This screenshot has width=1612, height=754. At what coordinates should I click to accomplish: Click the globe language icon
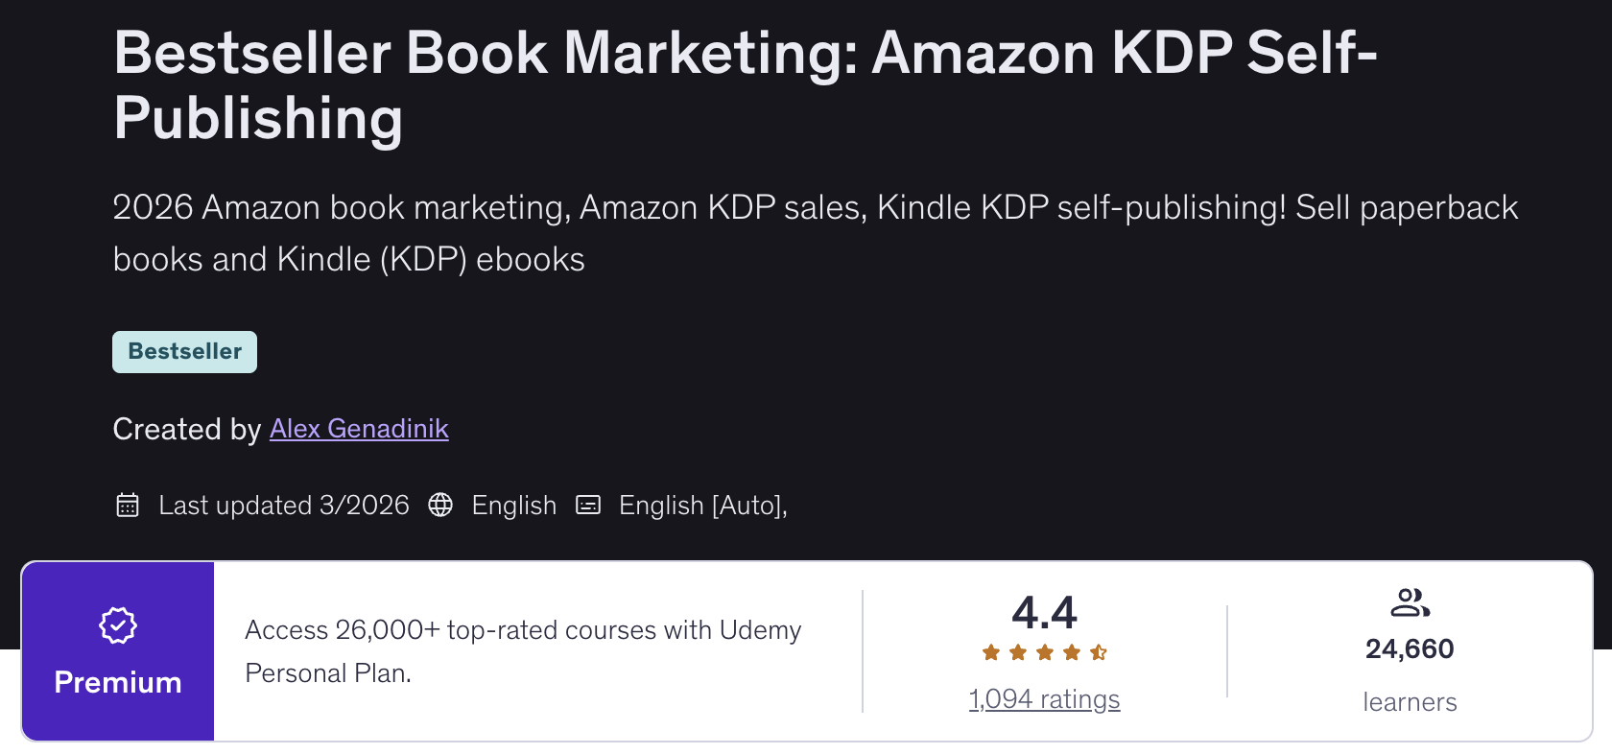click(x=440, y=505)
